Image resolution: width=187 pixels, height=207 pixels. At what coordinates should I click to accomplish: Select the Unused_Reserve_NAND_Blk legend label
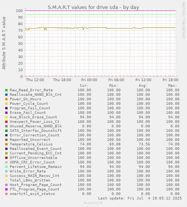pyautogui.click(x=36, y=126)
